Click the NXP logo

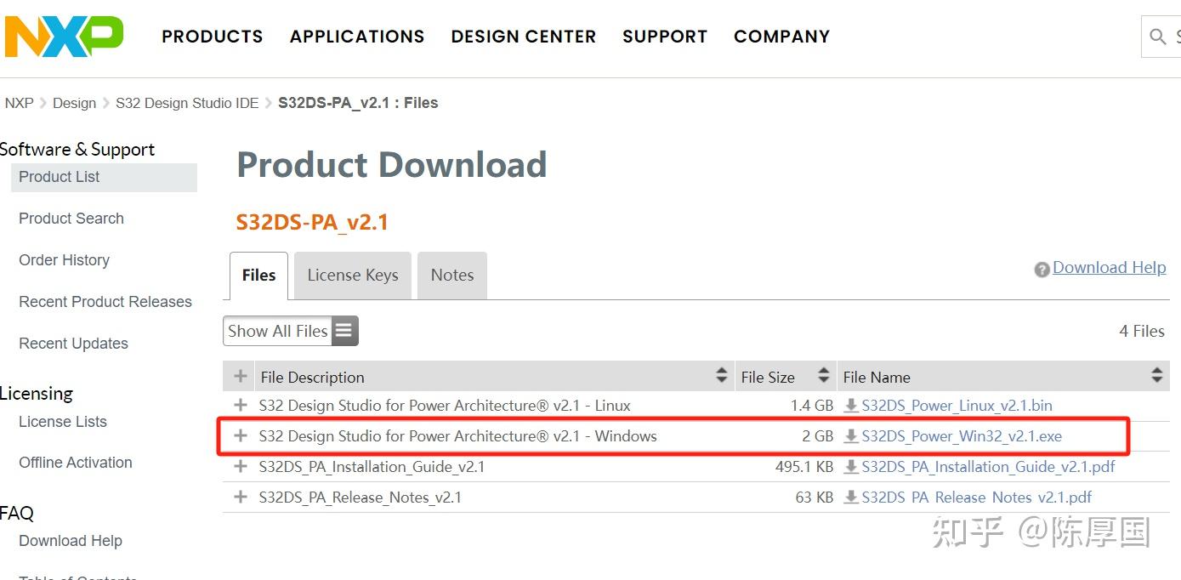pyautogui.click(x=64, y=37)
